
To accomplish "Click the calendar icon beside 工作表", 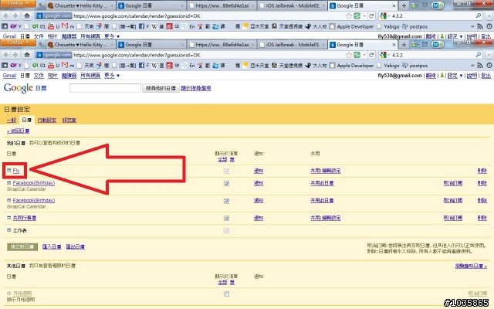I will (8, 230).
